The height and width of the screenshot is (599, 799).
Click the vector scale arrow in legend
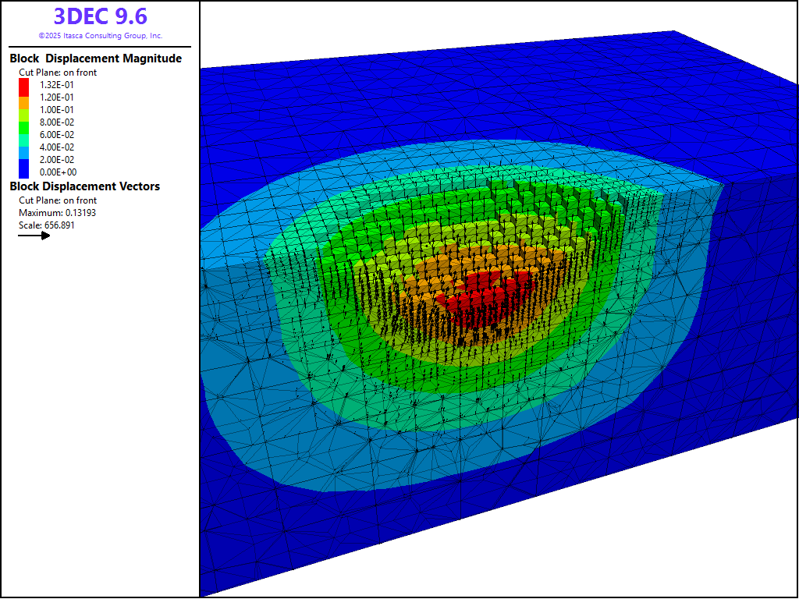pos(34,236)
